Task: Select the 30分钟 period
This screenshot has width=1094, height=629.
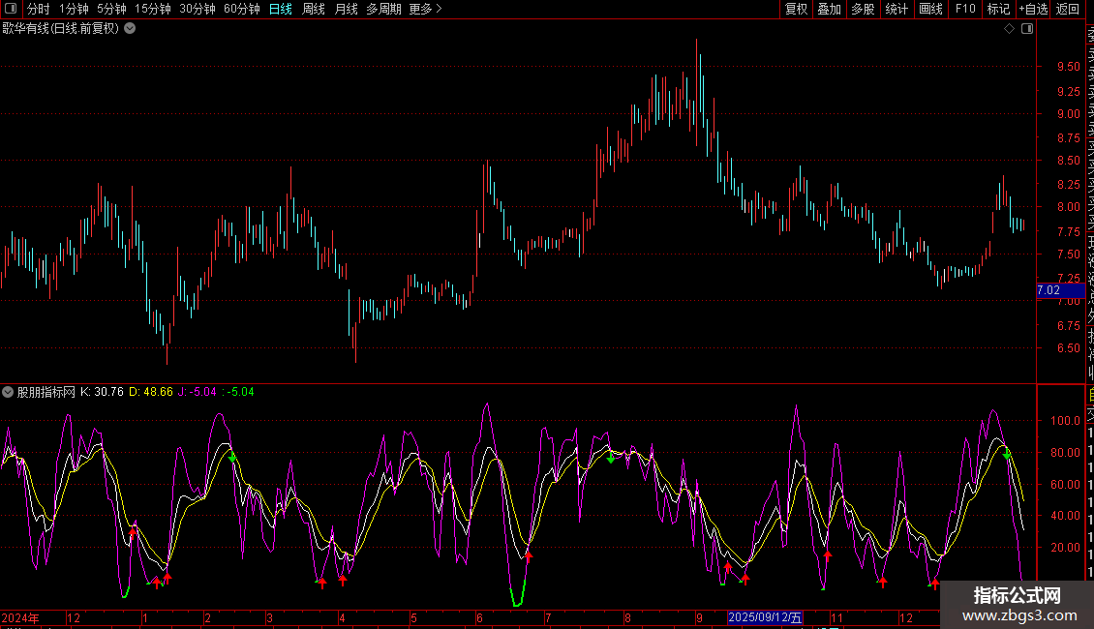Action: (197, 9)
